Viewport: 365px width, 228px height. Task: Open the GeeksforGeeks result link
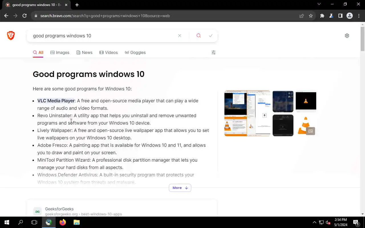59,209
